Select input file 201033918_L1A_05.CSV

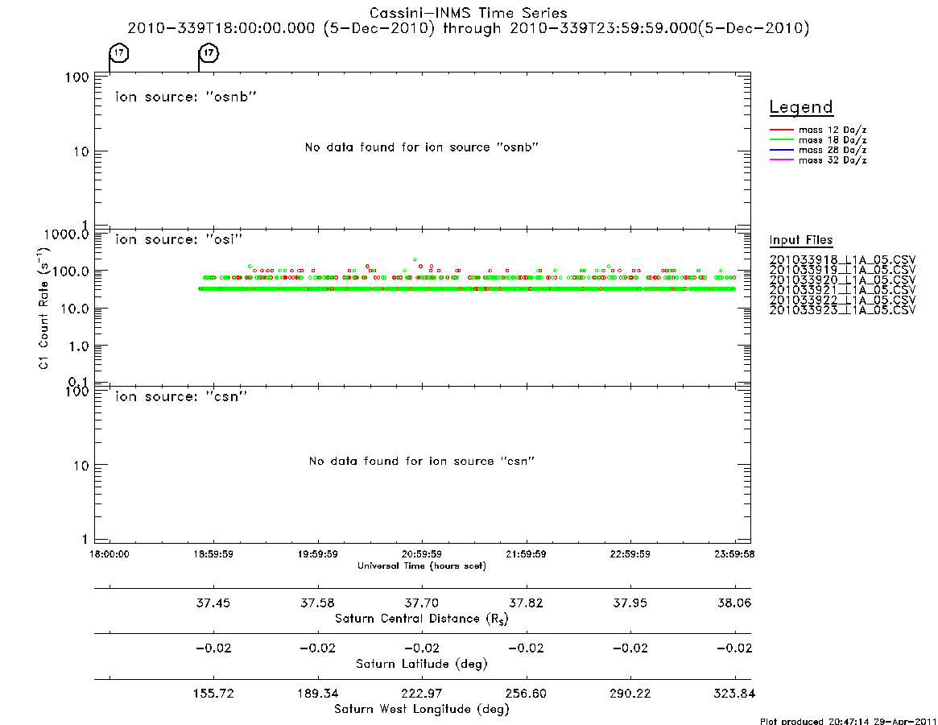pyautogui.click(x=842, y=260)
